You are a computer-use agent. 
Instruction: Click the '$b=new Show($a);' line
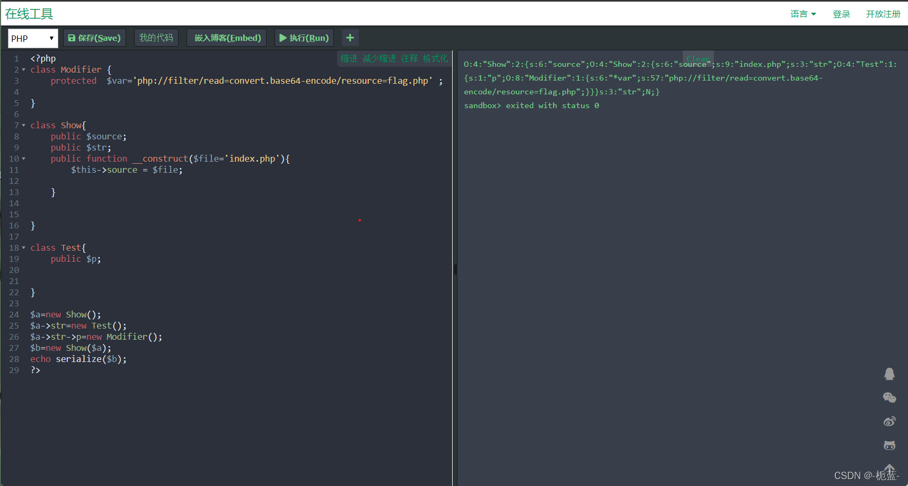coord(71,348)
